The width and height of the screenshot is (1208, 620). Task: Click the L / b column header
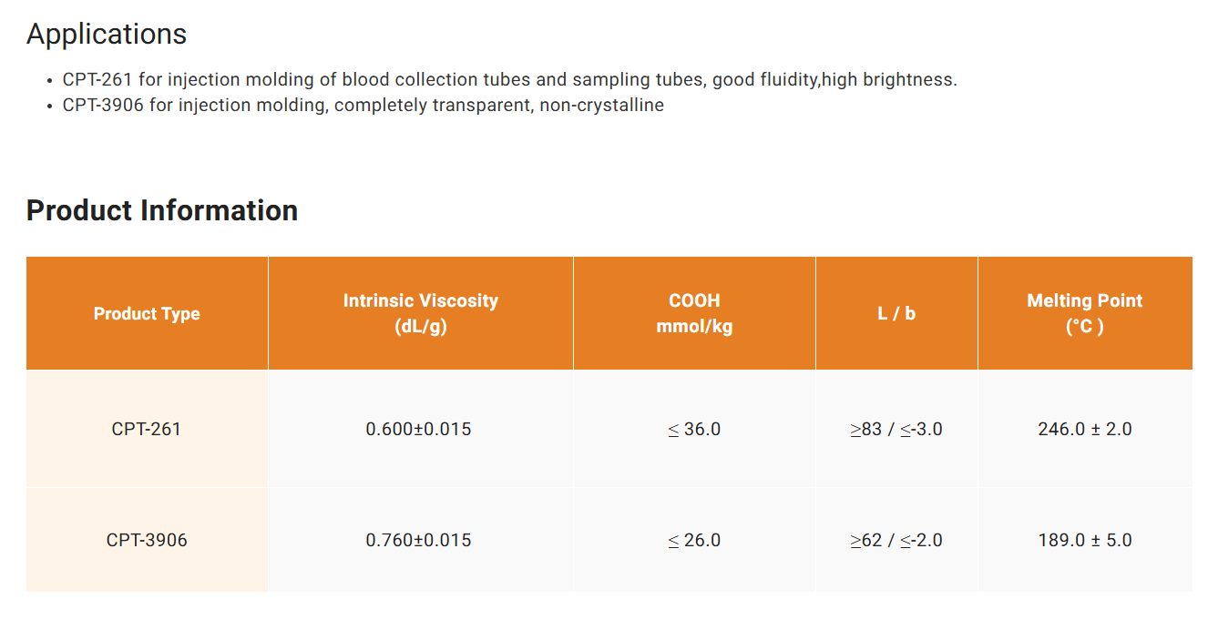pos(896,314)
